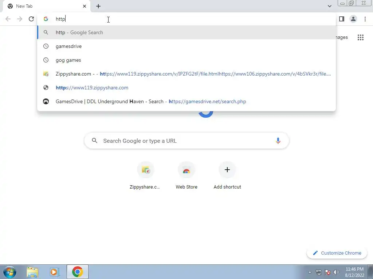Click 'Search Google or type a URL' box

[186, 141]
